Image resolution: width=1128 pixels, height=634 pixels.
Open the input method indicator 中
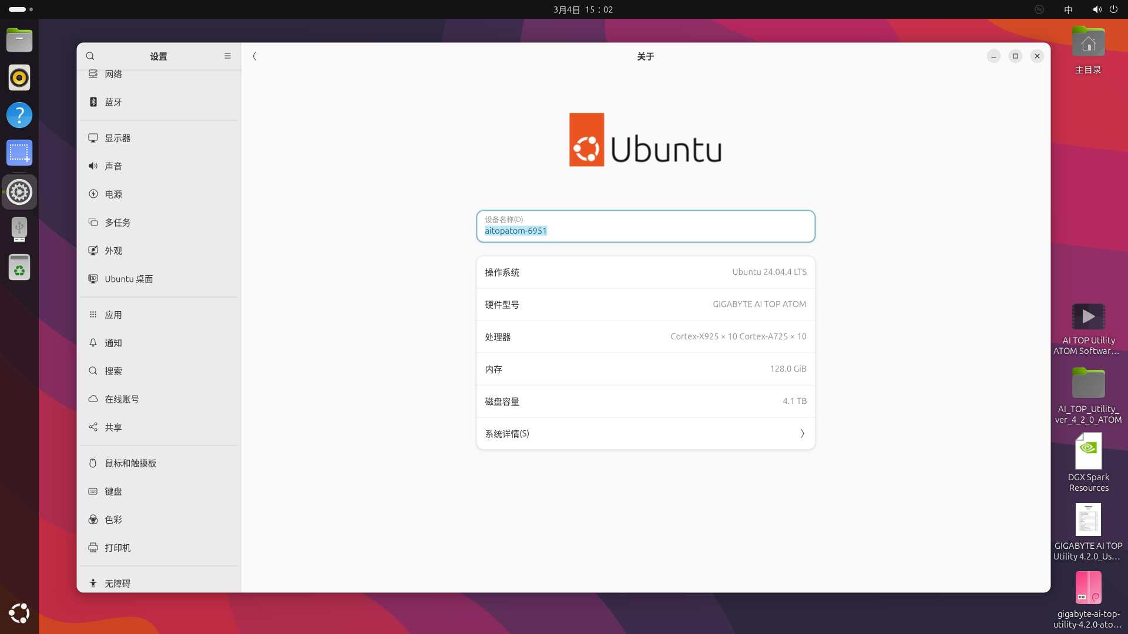click(1068, 9)
